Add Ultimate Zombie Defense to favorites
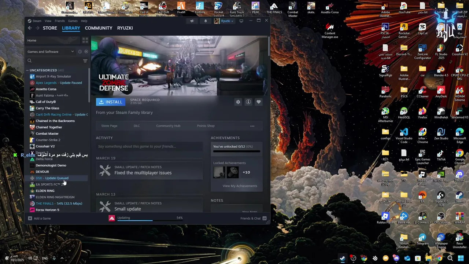The height and width of the screenshot is (264, 469). click(259, 102)
